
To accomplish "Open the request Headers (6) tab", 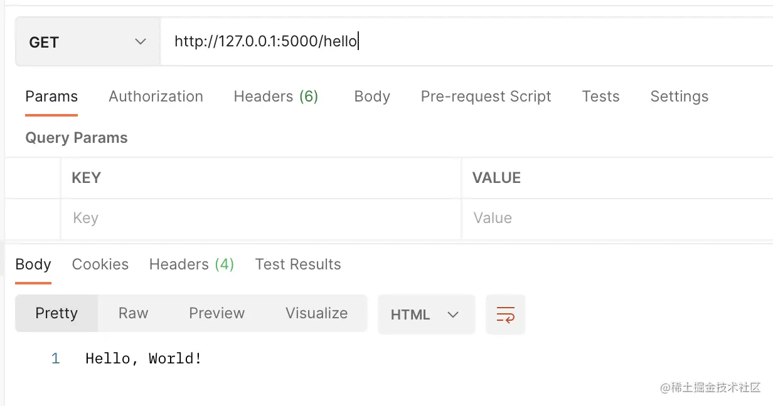I will point(275,96).
